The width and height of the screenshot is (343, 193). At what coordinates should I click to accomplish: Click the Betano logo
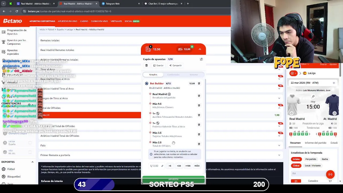(x=13, y=21)
